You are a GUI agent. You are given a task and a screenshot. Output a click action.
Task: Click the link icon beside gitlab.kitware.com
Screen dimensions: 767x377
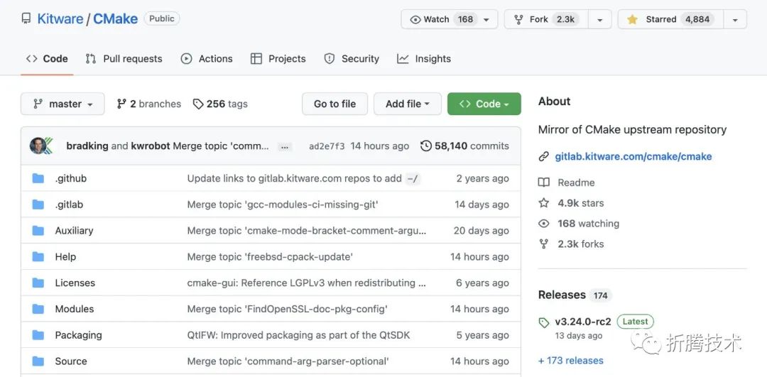click(x=544, y=156)
